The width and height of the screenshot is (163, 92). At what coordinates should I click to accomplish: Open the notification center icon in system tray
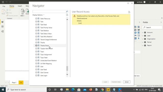159,90
